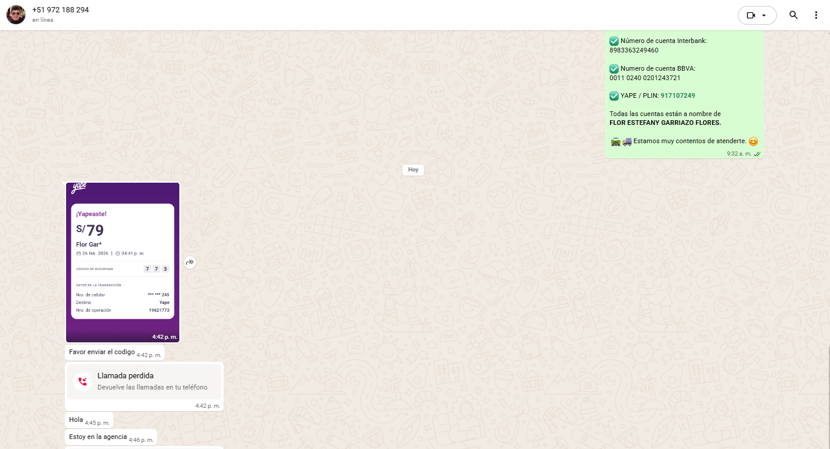Click the Hoy date separator chip
Viewport: 830px width, 449px height.
pos(413,170)
